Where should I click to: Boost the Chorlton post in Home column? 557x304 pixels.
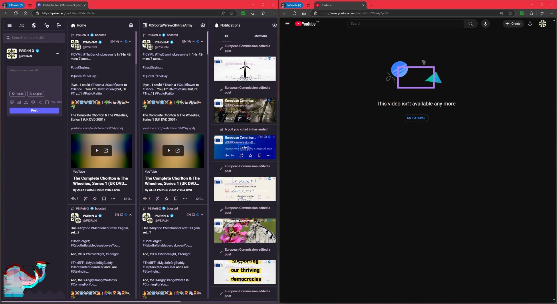point(86,199)
